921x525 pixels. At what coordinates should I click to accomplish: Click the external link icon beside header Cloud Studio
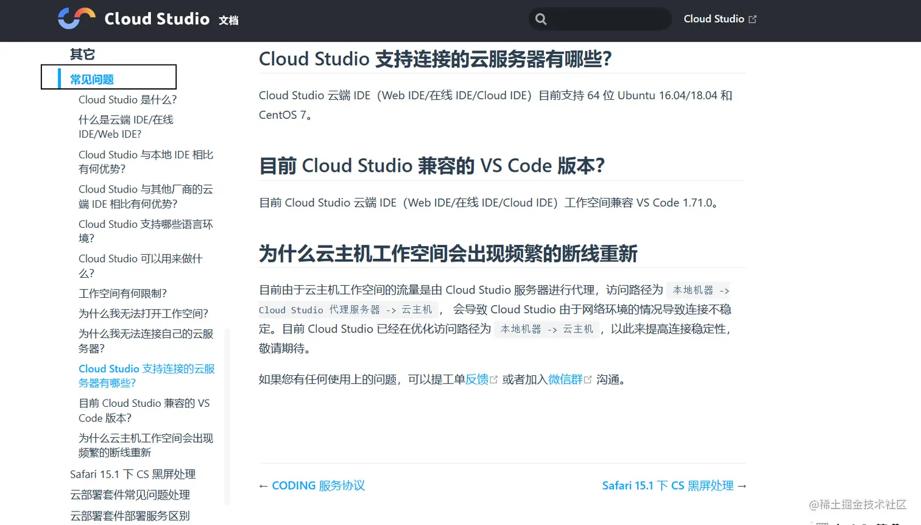tap(752, 19)
